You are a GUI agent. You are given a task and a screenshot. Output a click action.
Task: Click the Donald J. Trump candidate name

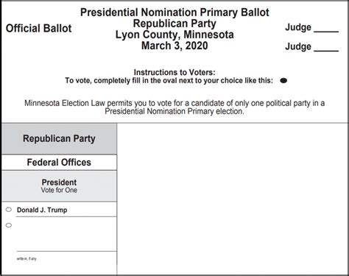pyautogui.click(x=42, y=210)
